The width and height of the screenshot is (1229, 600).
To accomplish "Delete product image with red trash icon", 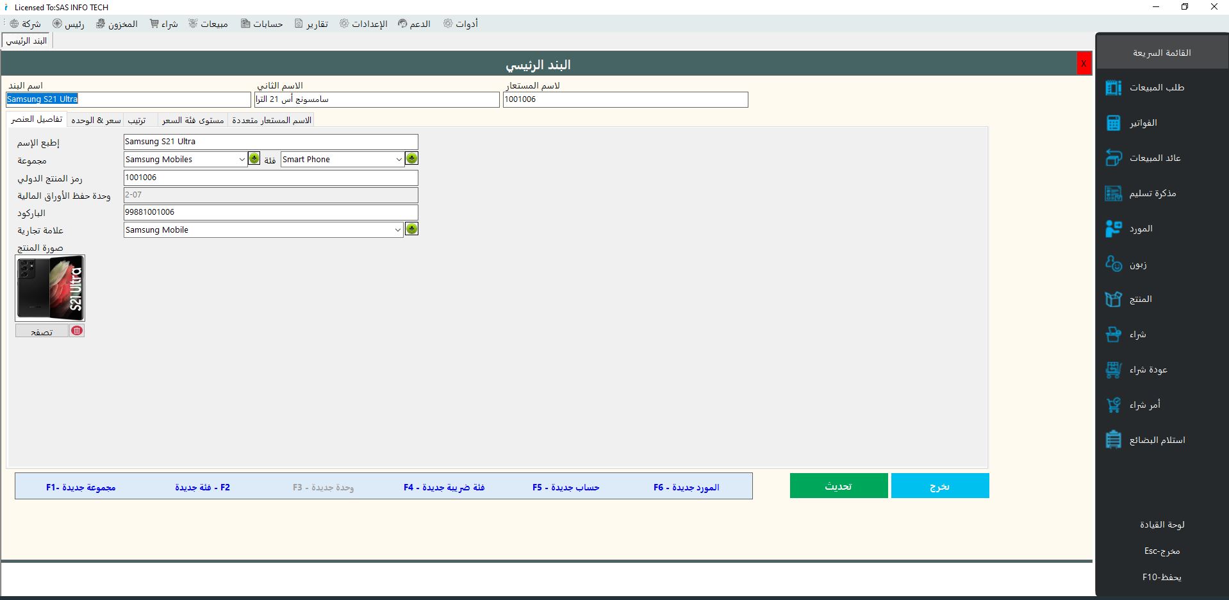I will (x=77, y=331).
